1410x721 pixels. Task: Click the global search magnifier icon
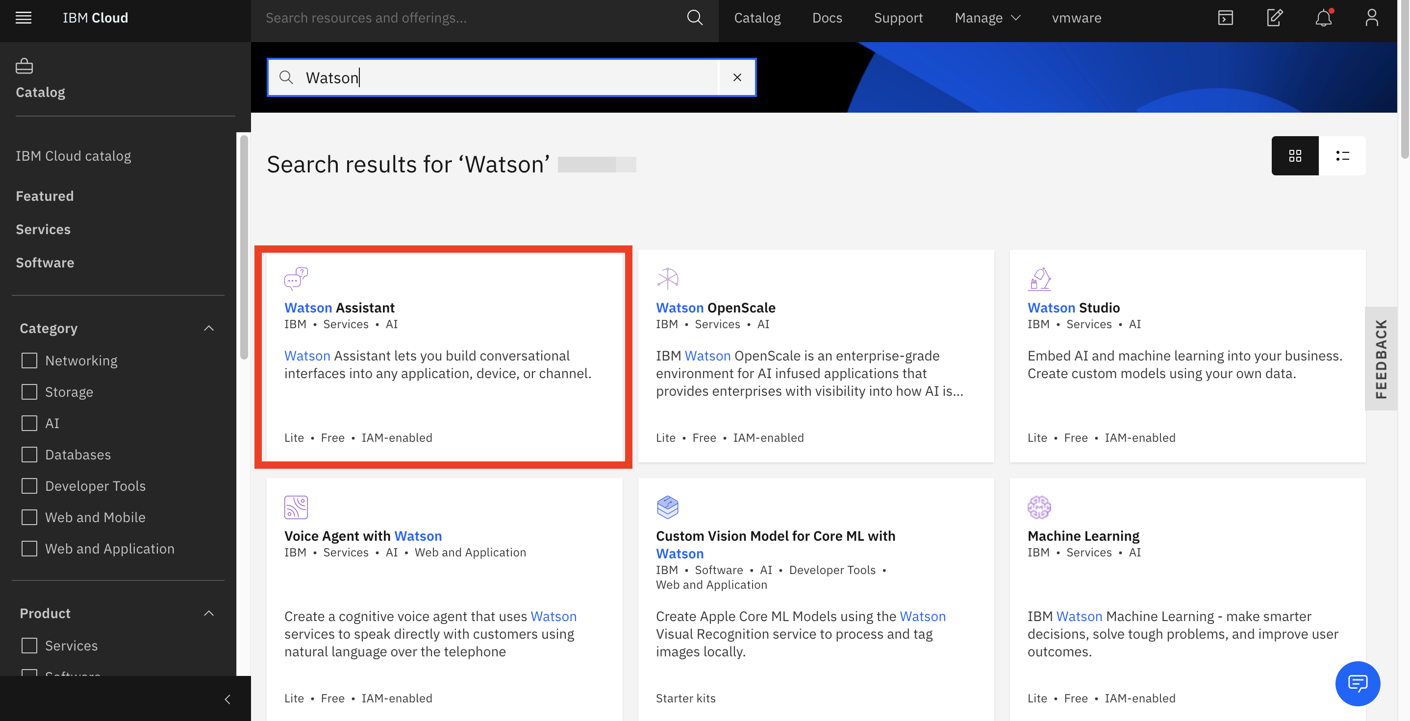click(694, 18)
